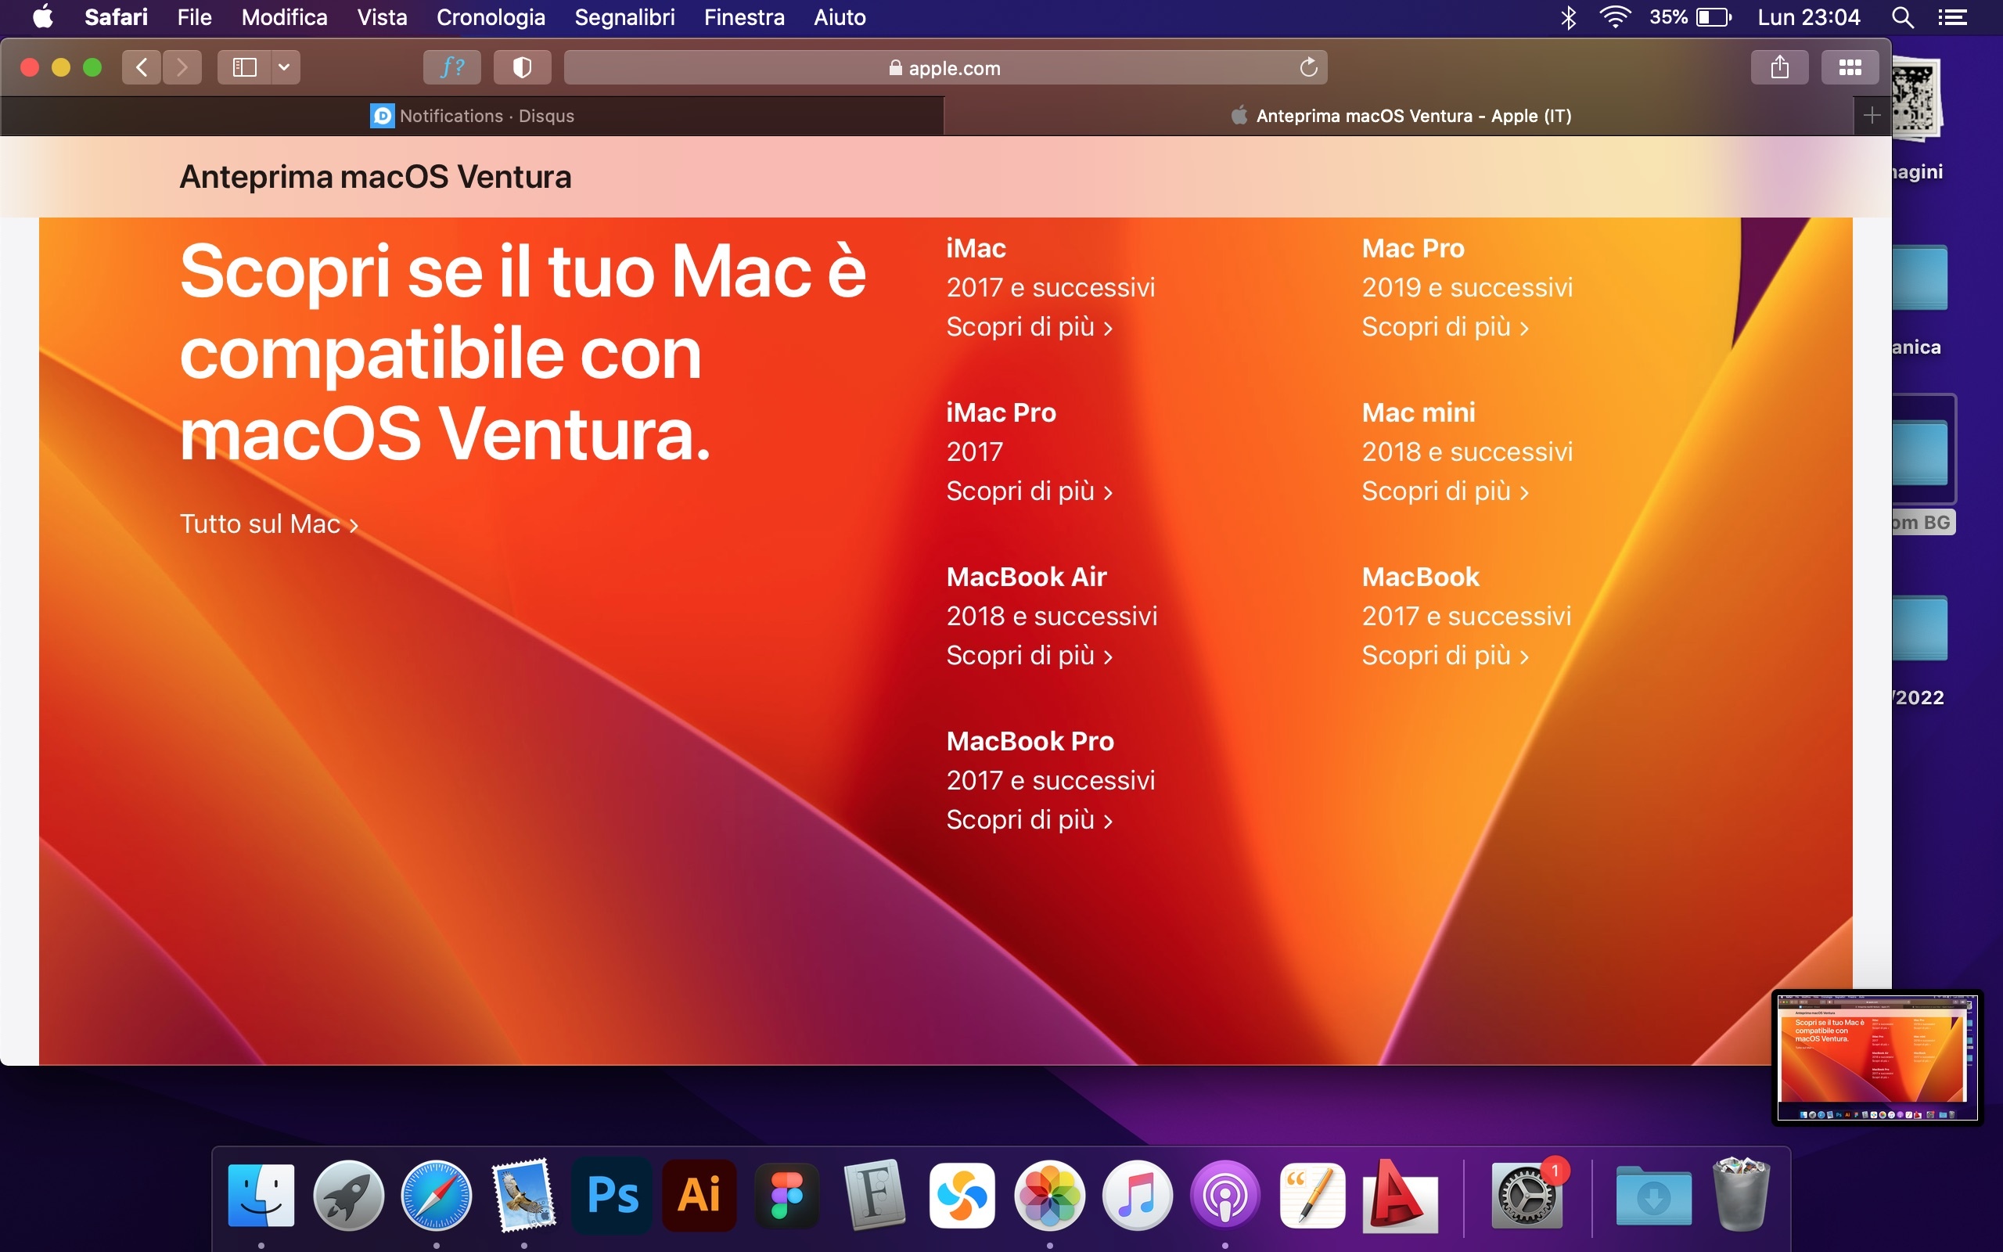Open the Share toolbar button
Image resolution: width=2003 pixels, height=1252 pixels.
tap(1779, 67)
